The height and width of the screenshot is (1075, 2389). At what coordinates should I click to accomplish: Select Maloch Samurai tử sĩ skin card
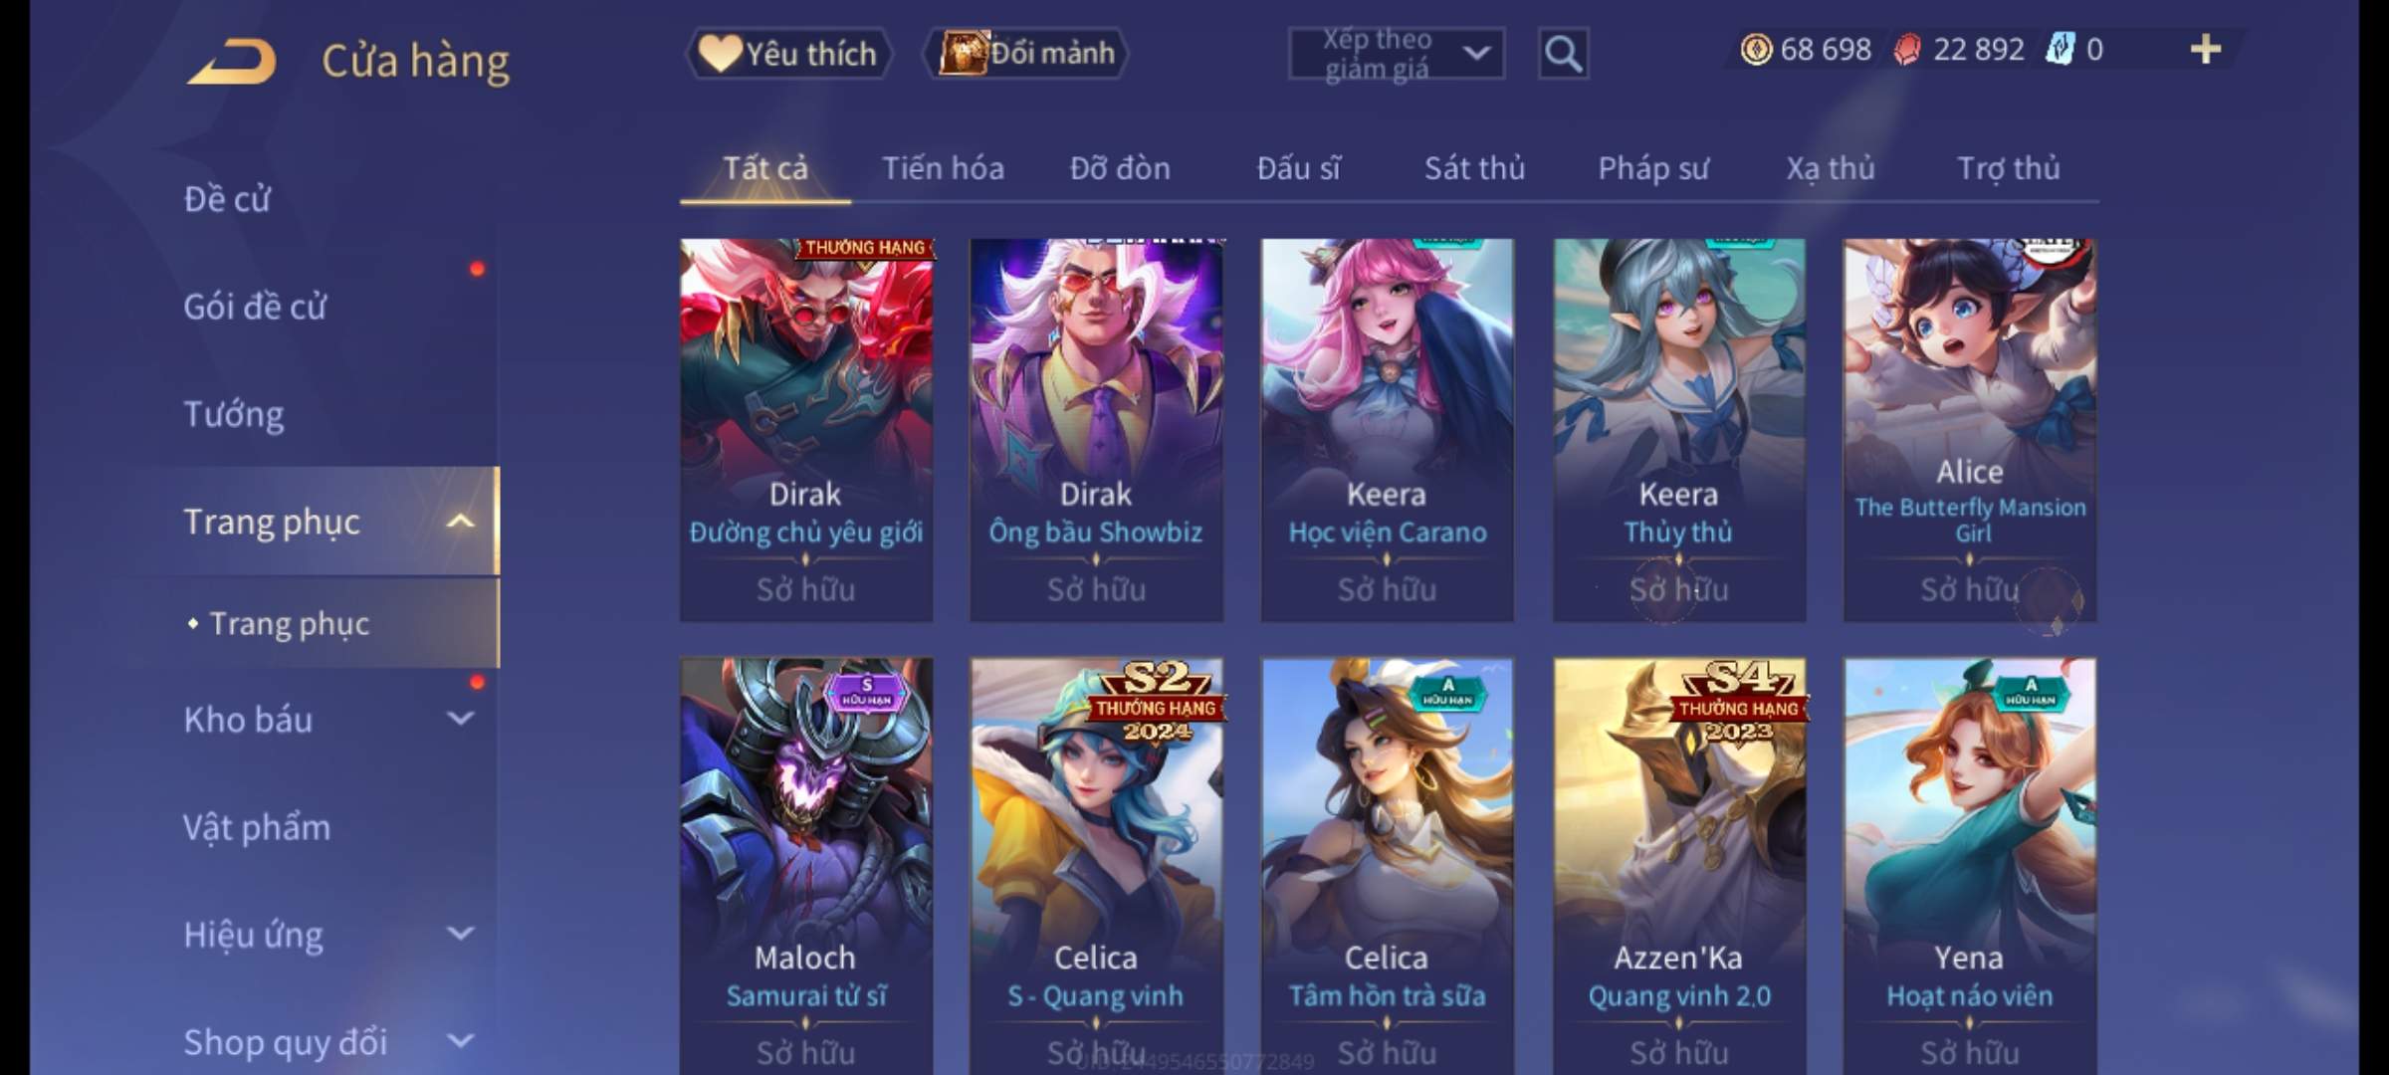click(x=806, y=866)
